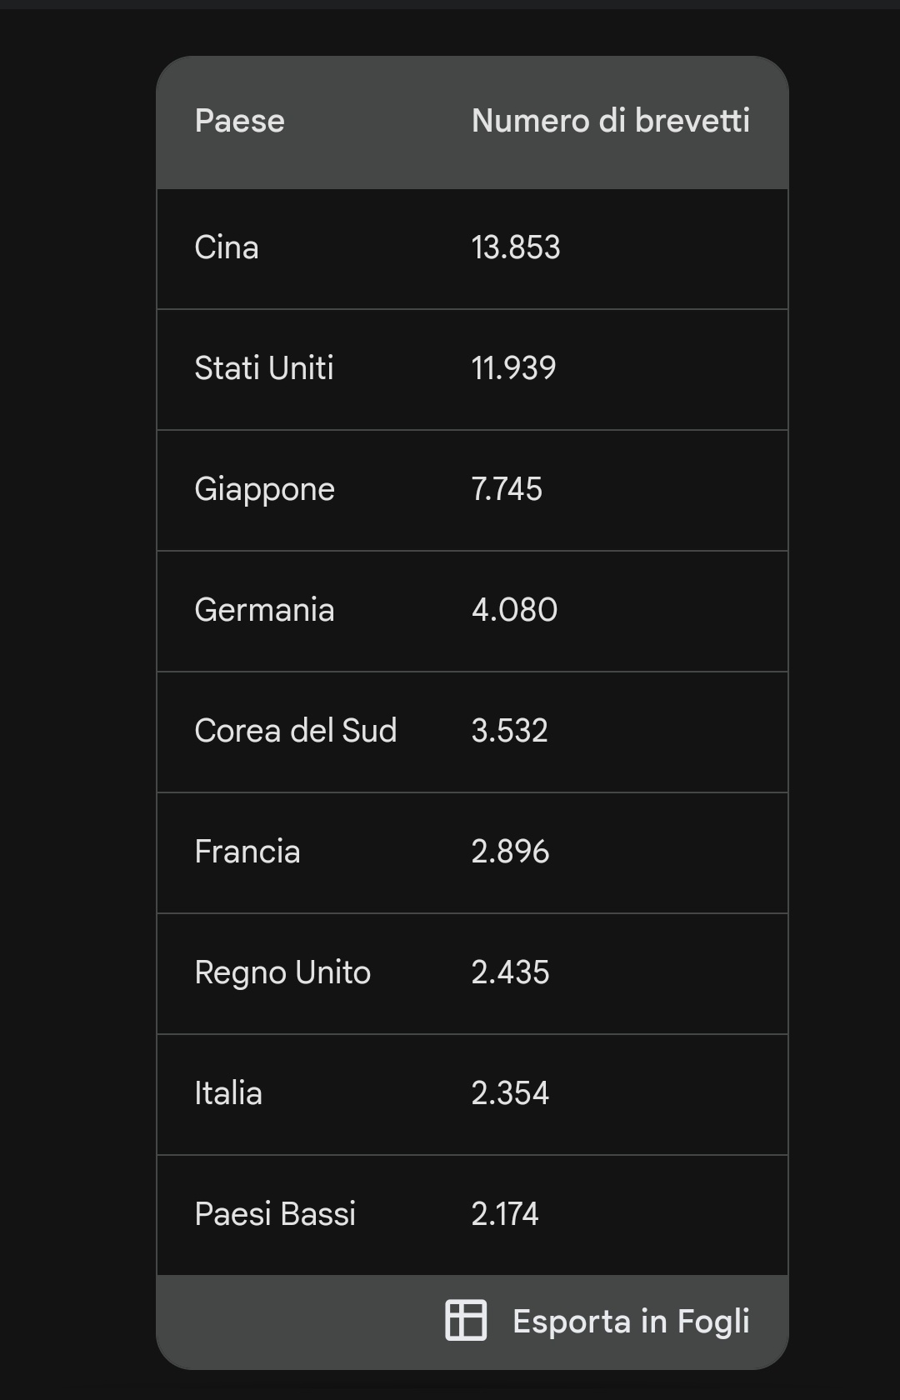The width and height of the screenshot is (900, 1400).
Task: Select the Giappone country cell
Action: [265, 489]
